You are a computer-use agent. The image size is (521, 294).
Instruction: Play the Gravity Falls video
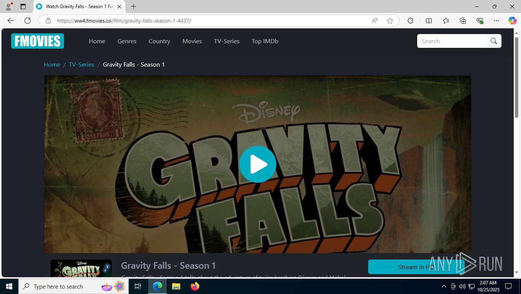257,164
